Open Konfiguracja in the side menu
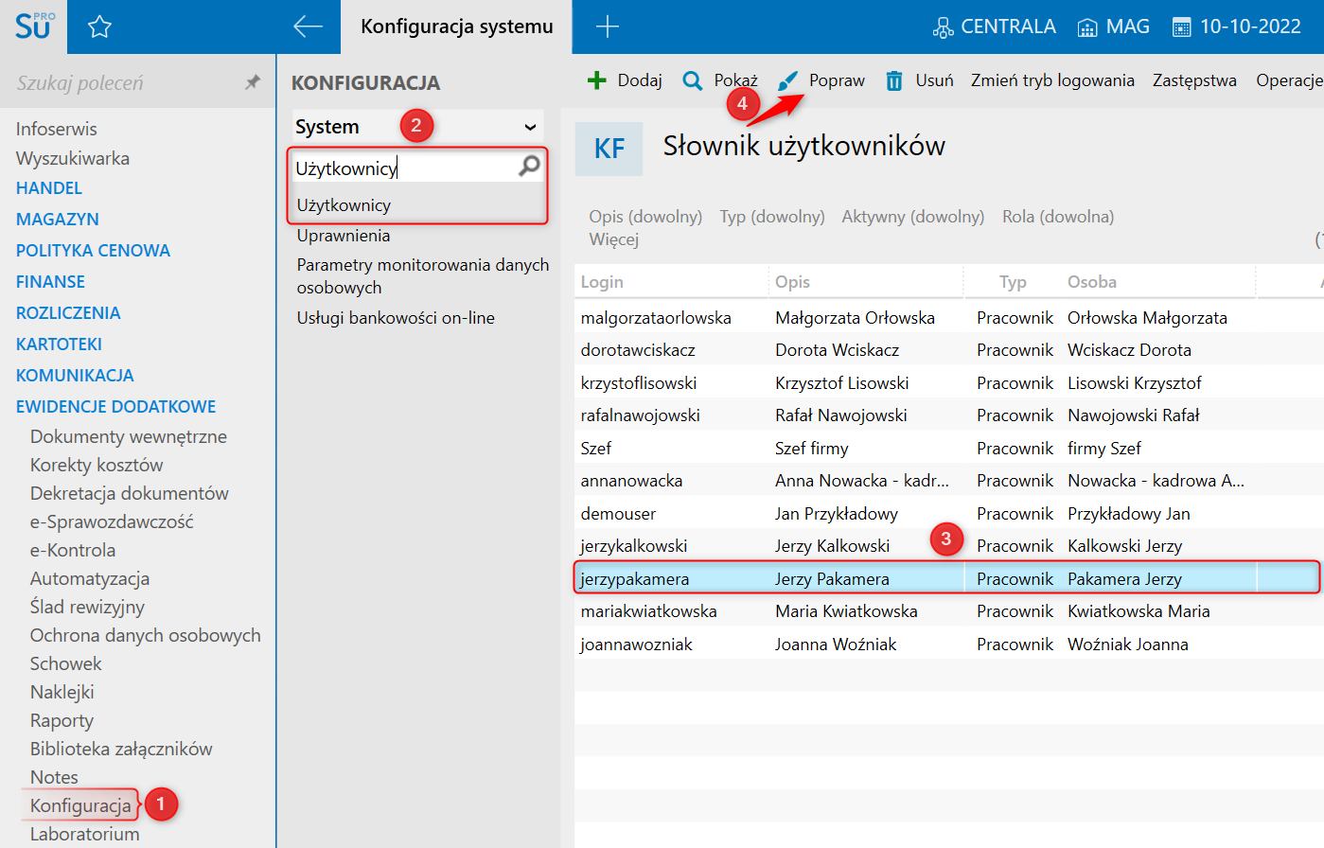The width and height of the screenshot is (1324, 848). (x=80, y=805)
